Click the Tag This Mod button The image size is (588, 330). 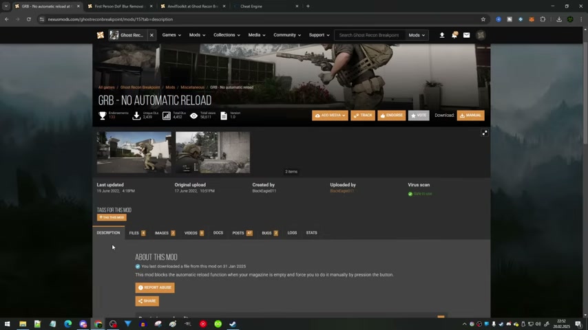pyautogui.click(x=112, y=217)
